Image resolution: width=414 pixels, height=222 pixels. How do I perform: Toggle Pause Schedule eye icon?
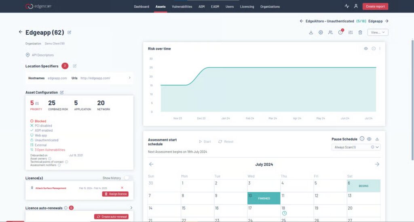(x=369, y=139)
